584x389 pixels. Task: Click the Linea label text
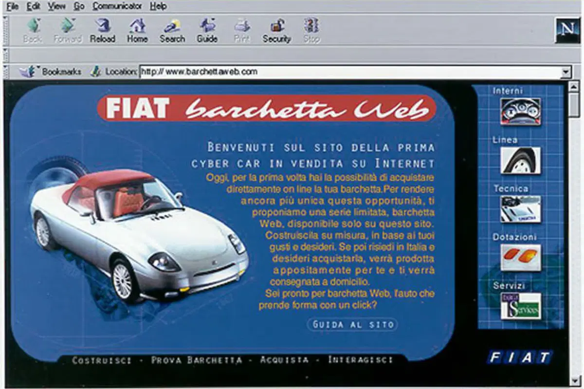point(505,140)
